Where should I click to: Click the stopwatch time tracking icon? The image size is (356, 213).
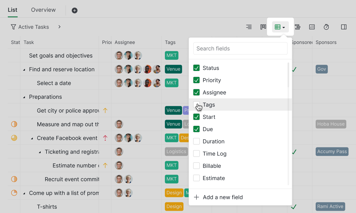point(326,27)
